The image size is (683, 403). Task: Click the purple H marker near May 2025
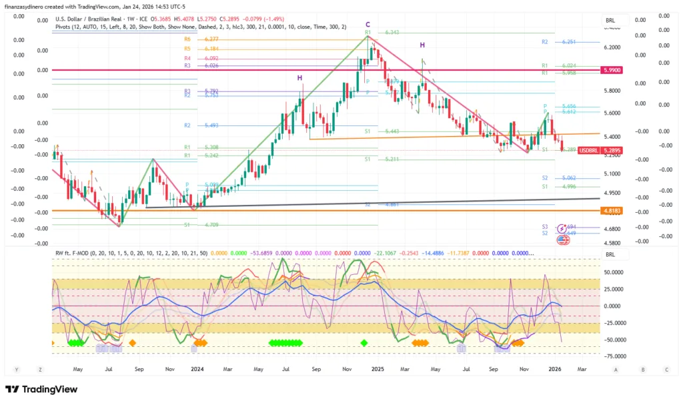coord(422,45)
